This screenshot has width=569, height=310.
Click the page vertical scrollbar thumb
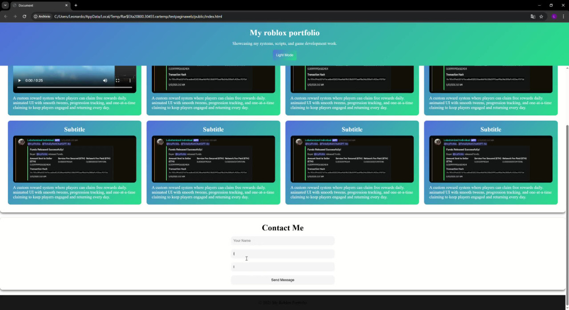click(567, 214)
